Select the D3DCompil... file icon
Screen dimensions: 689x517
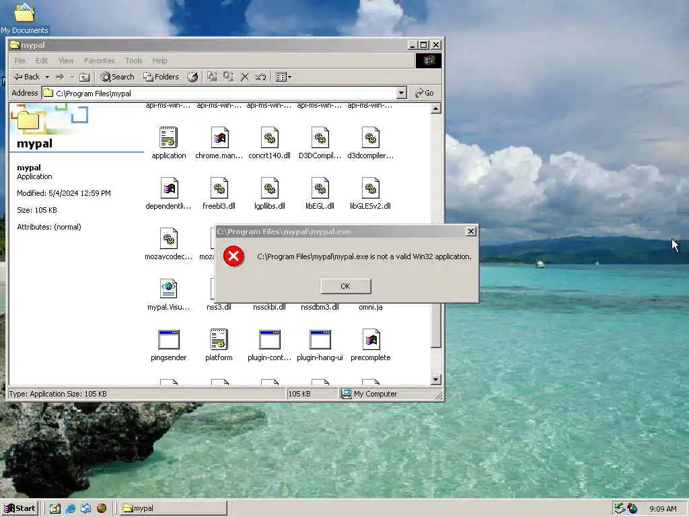point(320,137)
